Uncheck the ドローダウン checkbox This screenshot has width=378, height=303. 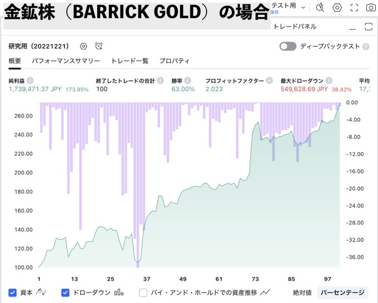(66, 293)
